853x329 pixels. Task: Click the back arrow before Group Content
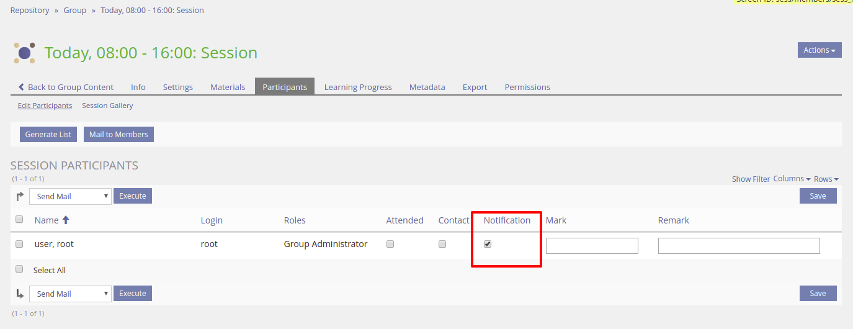[x=22, y=87]
